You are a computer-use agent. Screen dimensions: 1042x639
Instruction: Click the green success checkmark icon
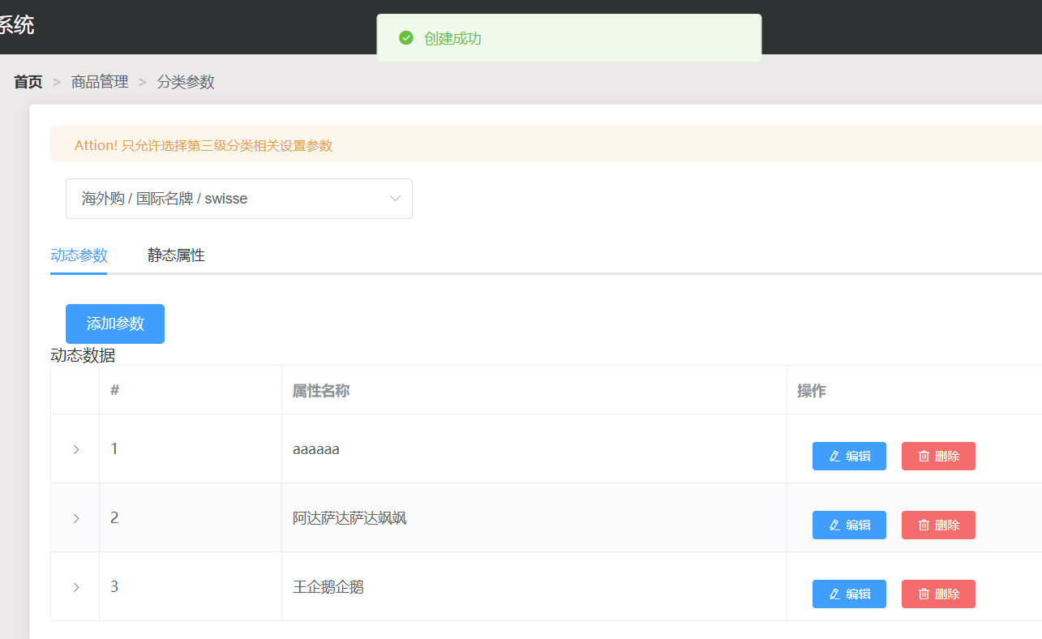click(406, 37)
